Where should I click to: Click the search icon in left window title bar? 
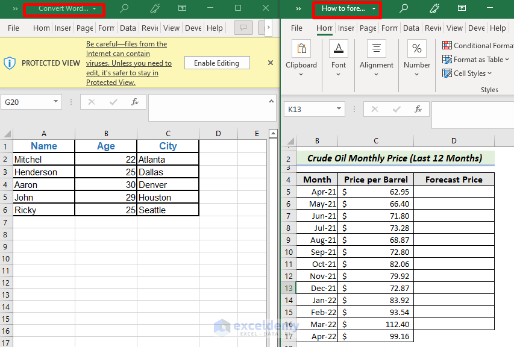pyautogui.click(x=124, y=8)
